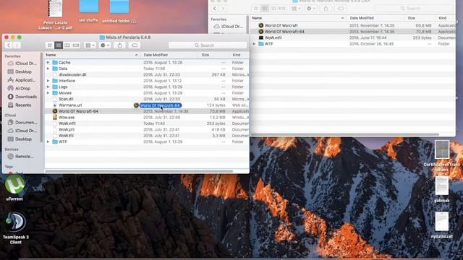Open iCloud Drive under Favorites in Pandaria sidebar
Viewport: 463px width, 260px height.
pos(22,64)
